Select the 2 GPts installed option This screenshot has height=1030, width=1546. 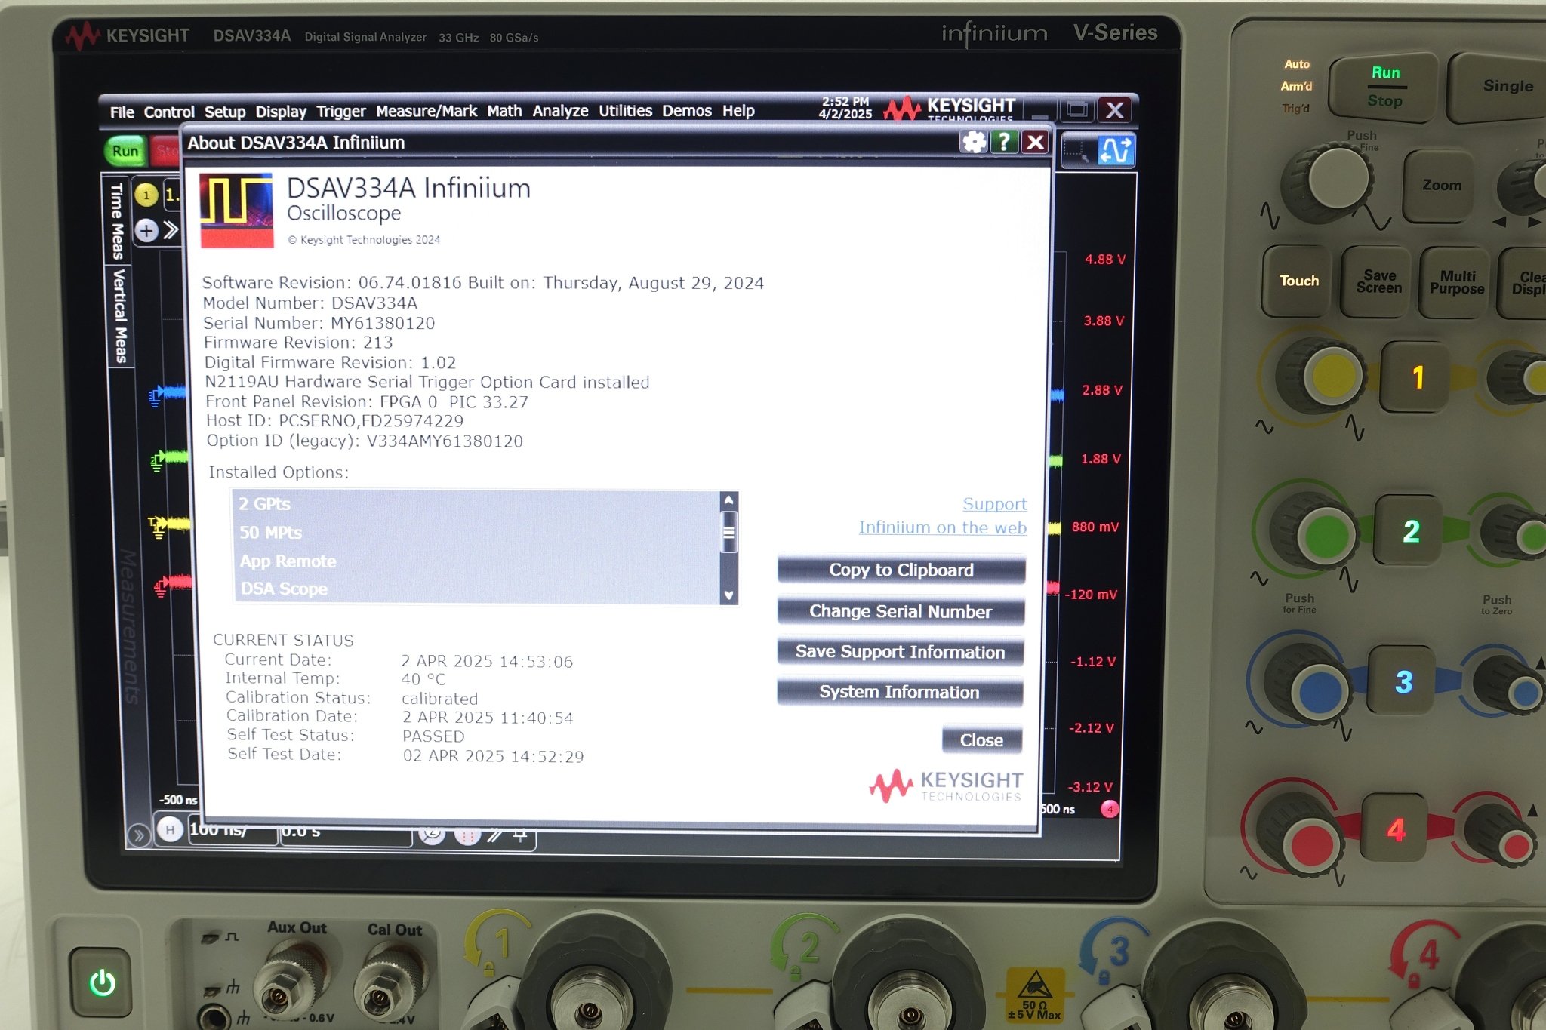click(x=477, y=504)
